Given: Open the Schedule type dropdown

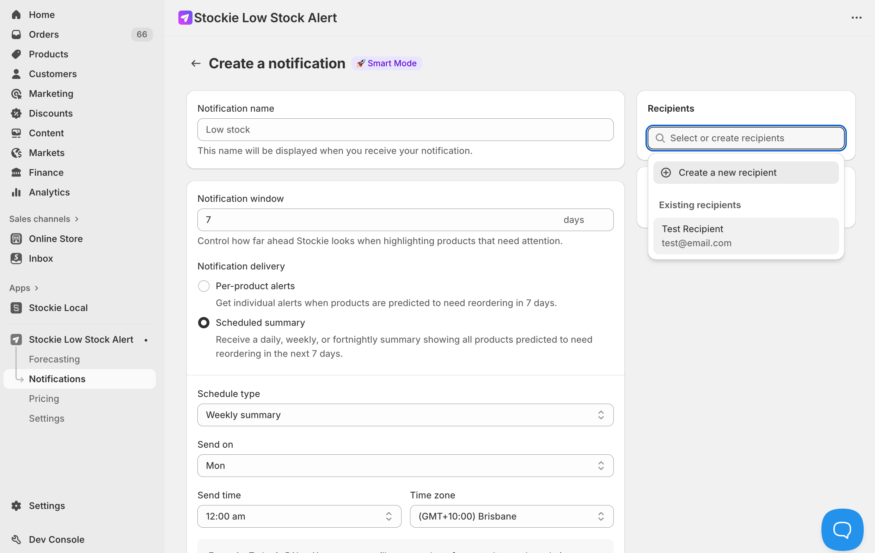Looking at the screenshot, I should tap(405, 415).
